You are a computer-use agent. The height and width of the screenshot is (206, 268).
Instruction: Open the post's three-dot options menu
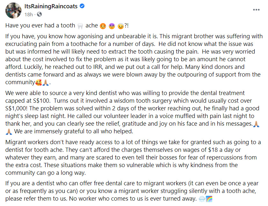(256, 10)
